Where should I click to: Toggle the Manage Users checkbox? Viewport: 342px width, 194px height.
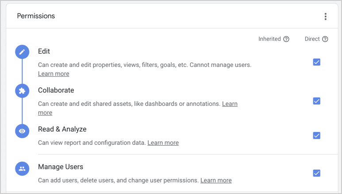pos(316,173)
